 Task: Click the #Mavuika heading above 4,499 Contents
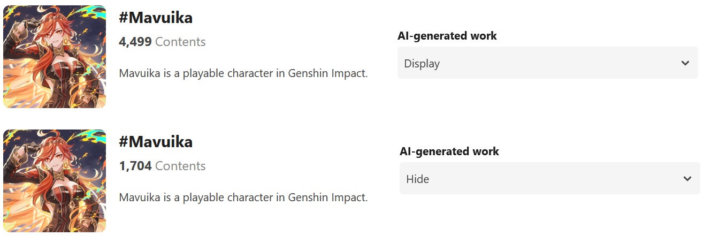point(156,18)
